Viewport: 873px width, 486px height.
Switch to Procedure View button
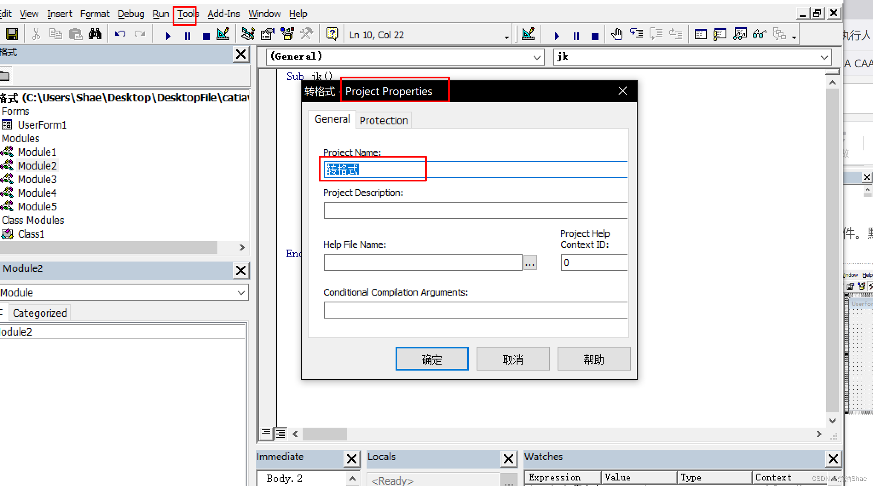point(266,434)
